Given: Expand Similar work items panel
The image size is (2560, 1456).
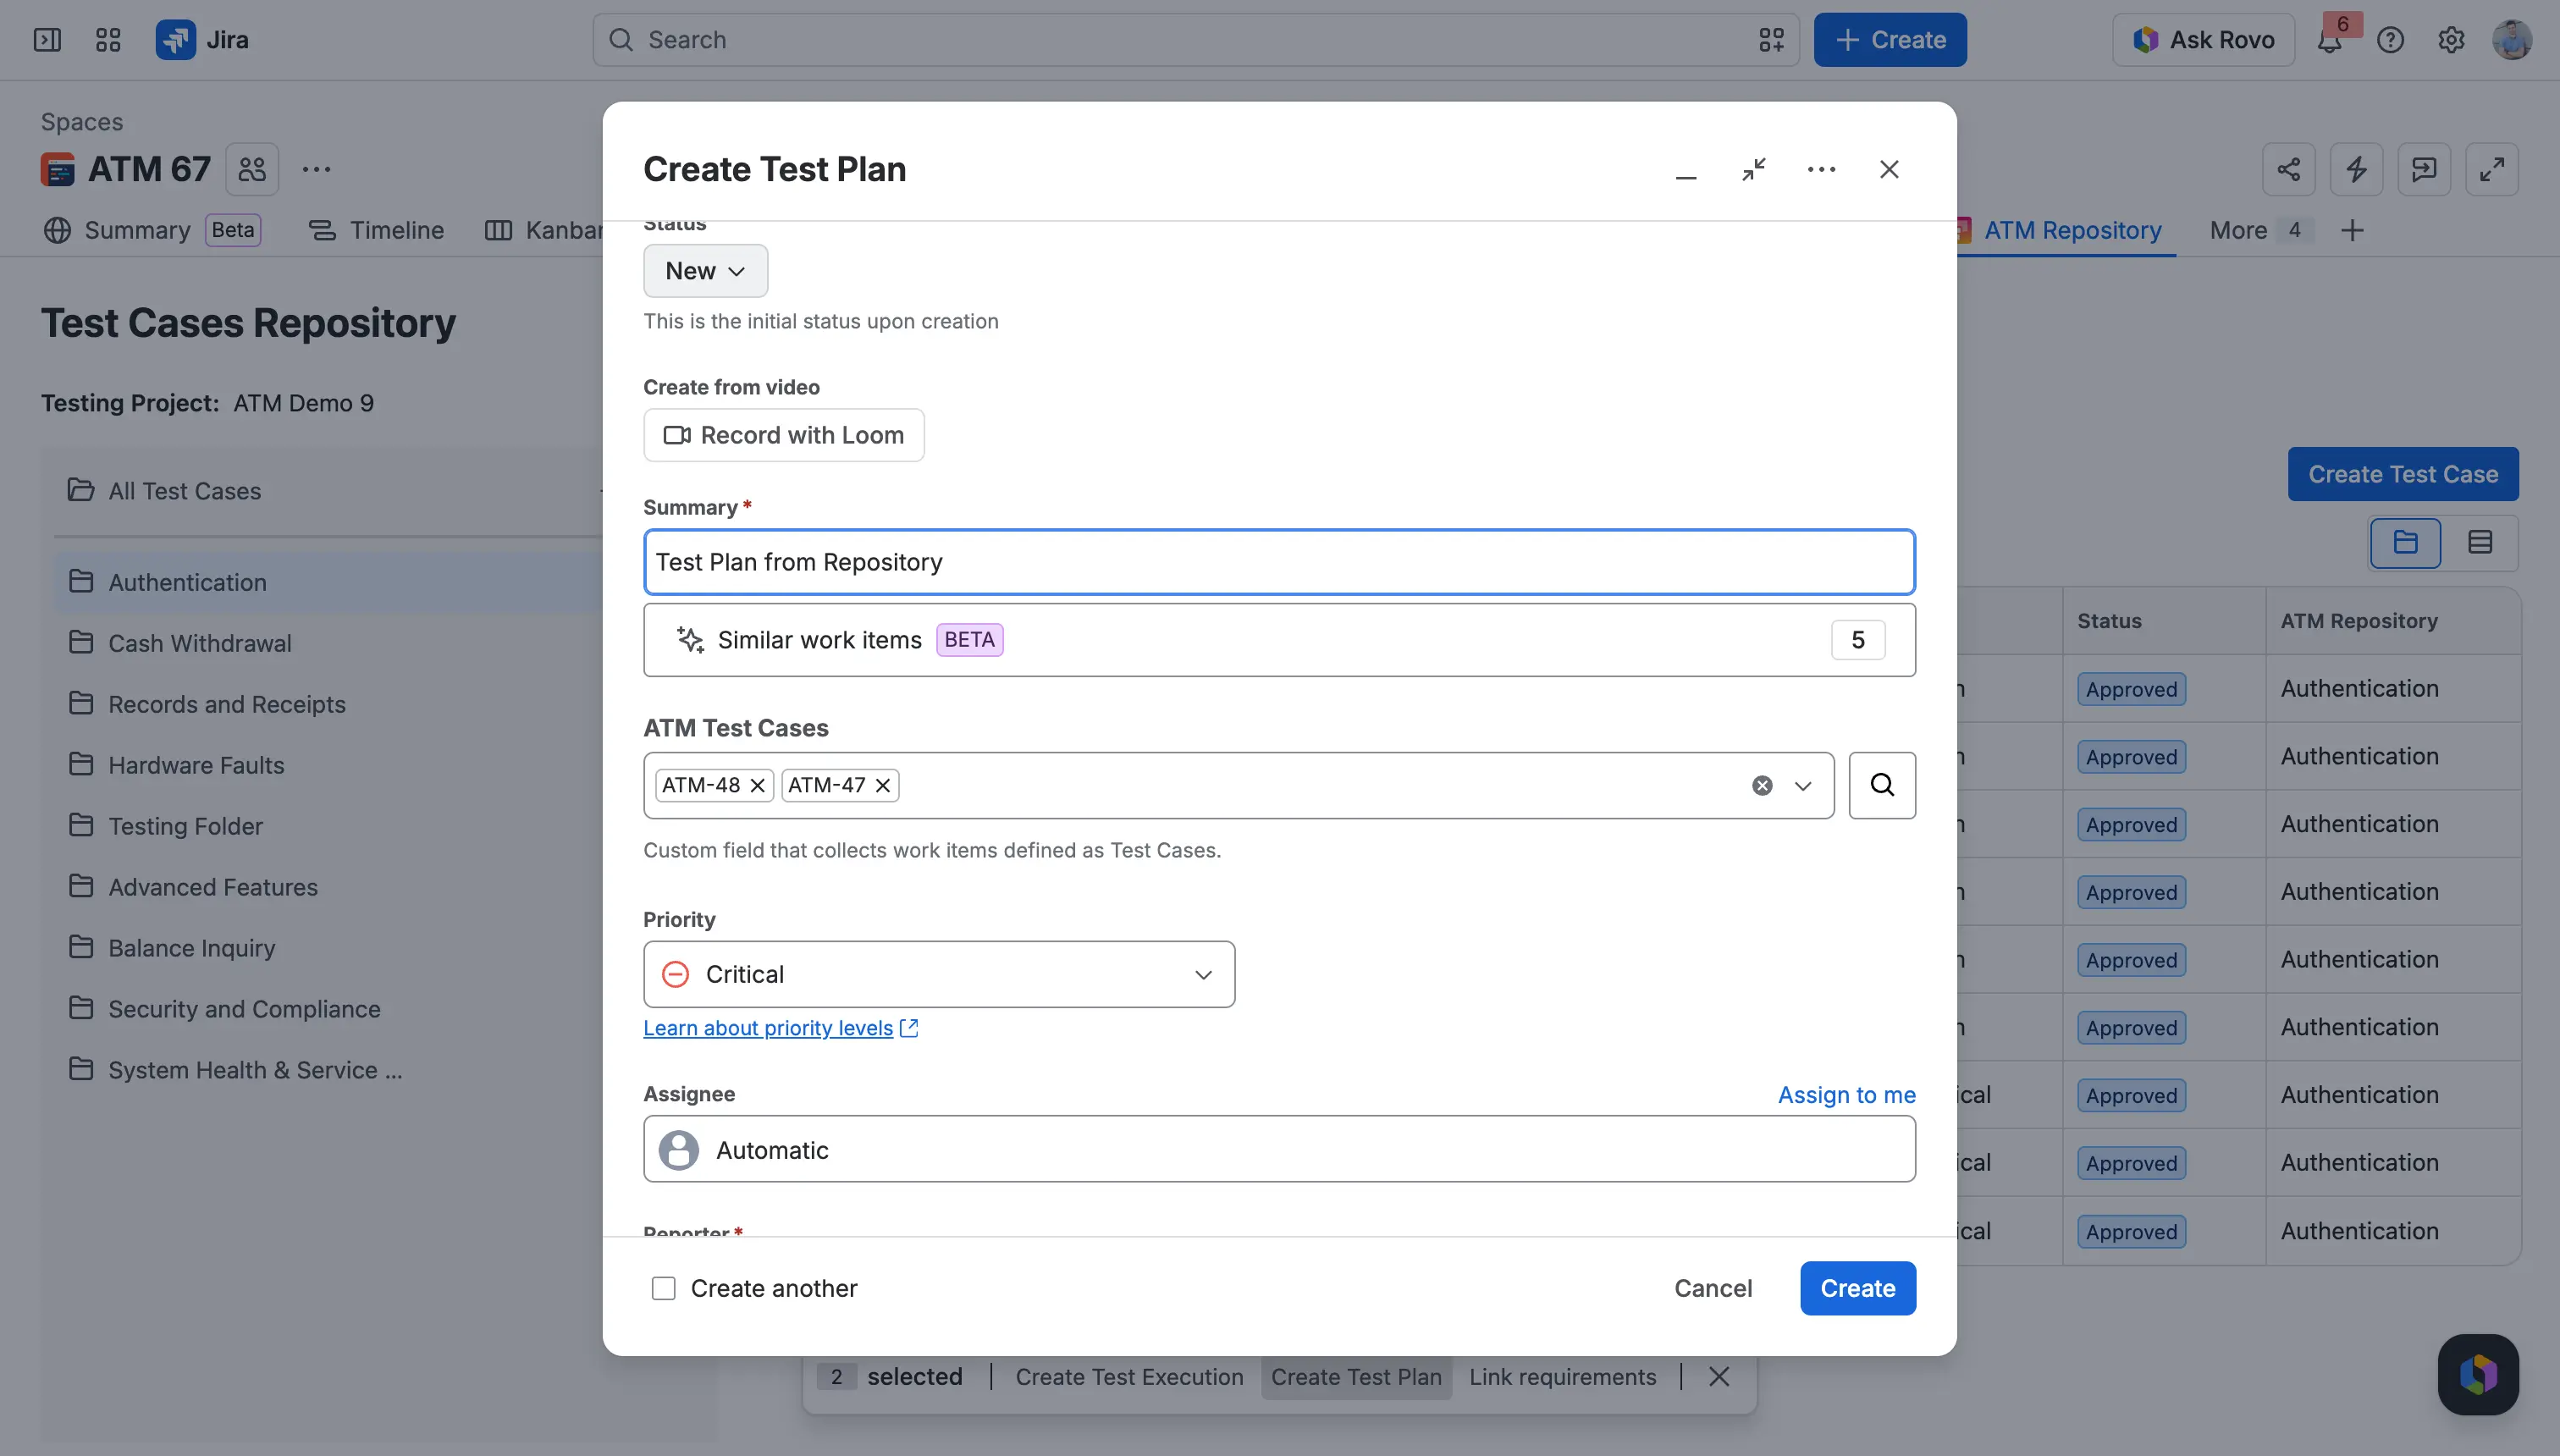Looking at the screenshot, I should click(x=1279, y=640).
